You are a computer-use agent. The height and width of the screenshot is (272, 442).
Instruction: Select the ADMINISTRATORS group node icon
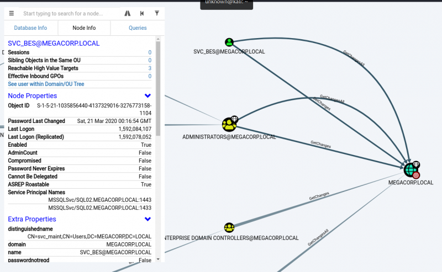click(x=229, y=124)
